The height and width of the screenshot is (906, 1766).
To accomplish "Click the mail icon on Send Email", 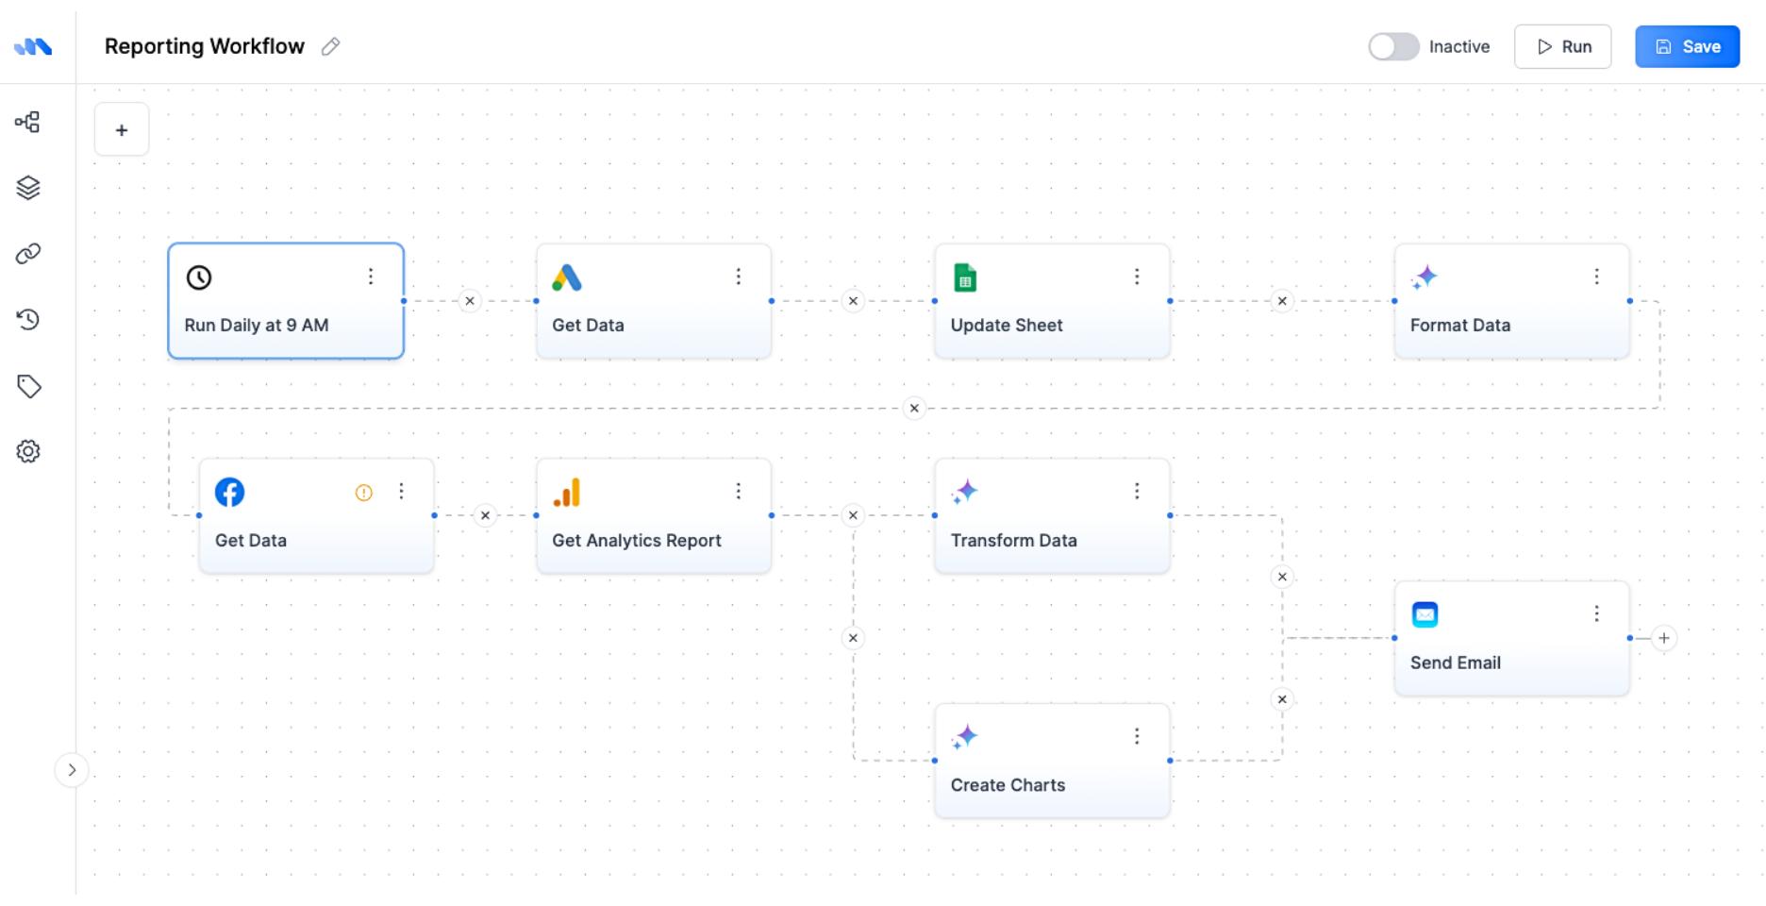I will coord(1424,614).
